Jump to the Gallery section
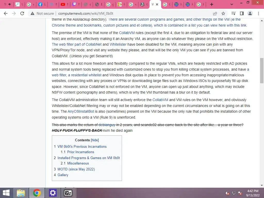This screenshot has height=198, width=264. point(63,175)
